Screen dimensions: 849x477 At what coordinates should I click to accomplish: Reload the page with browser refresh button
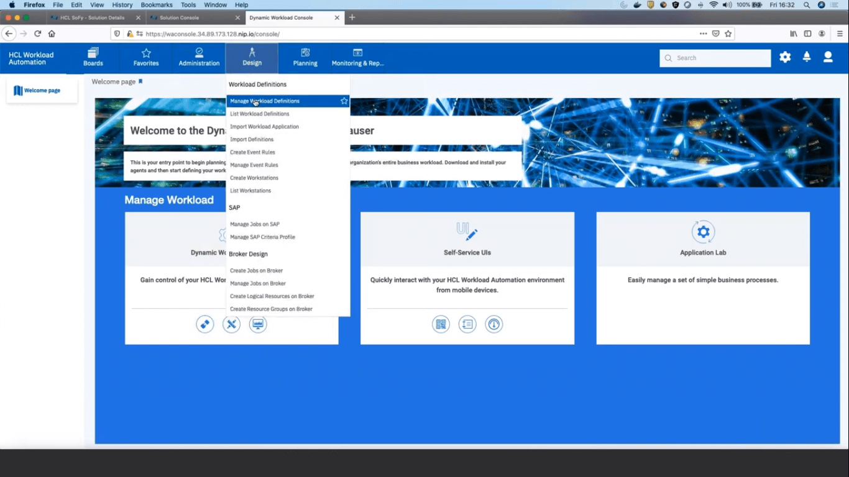tap(38, 34)
